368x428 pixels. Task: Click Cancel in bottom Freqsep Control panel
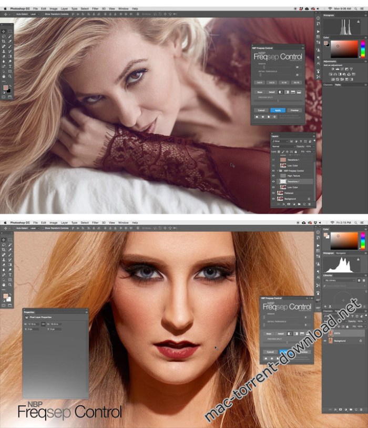(x=270, y=352)
